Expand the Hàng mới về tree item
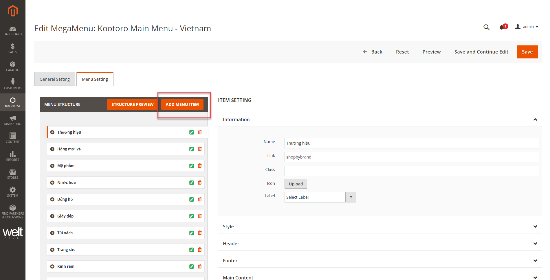This screenshot has height=280, width=550. (52, 149)
